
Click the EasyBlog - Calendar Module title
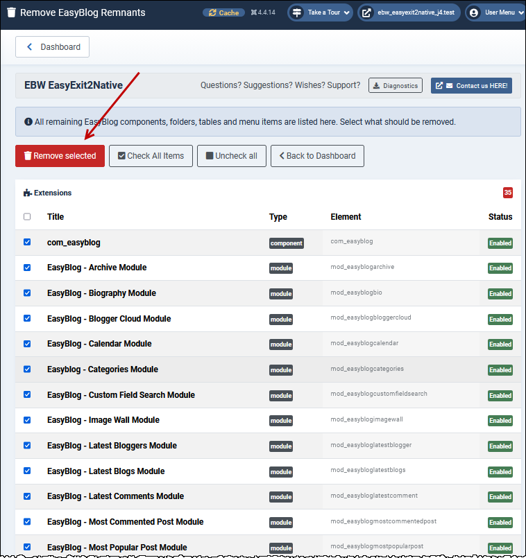(x=99, y=344)
